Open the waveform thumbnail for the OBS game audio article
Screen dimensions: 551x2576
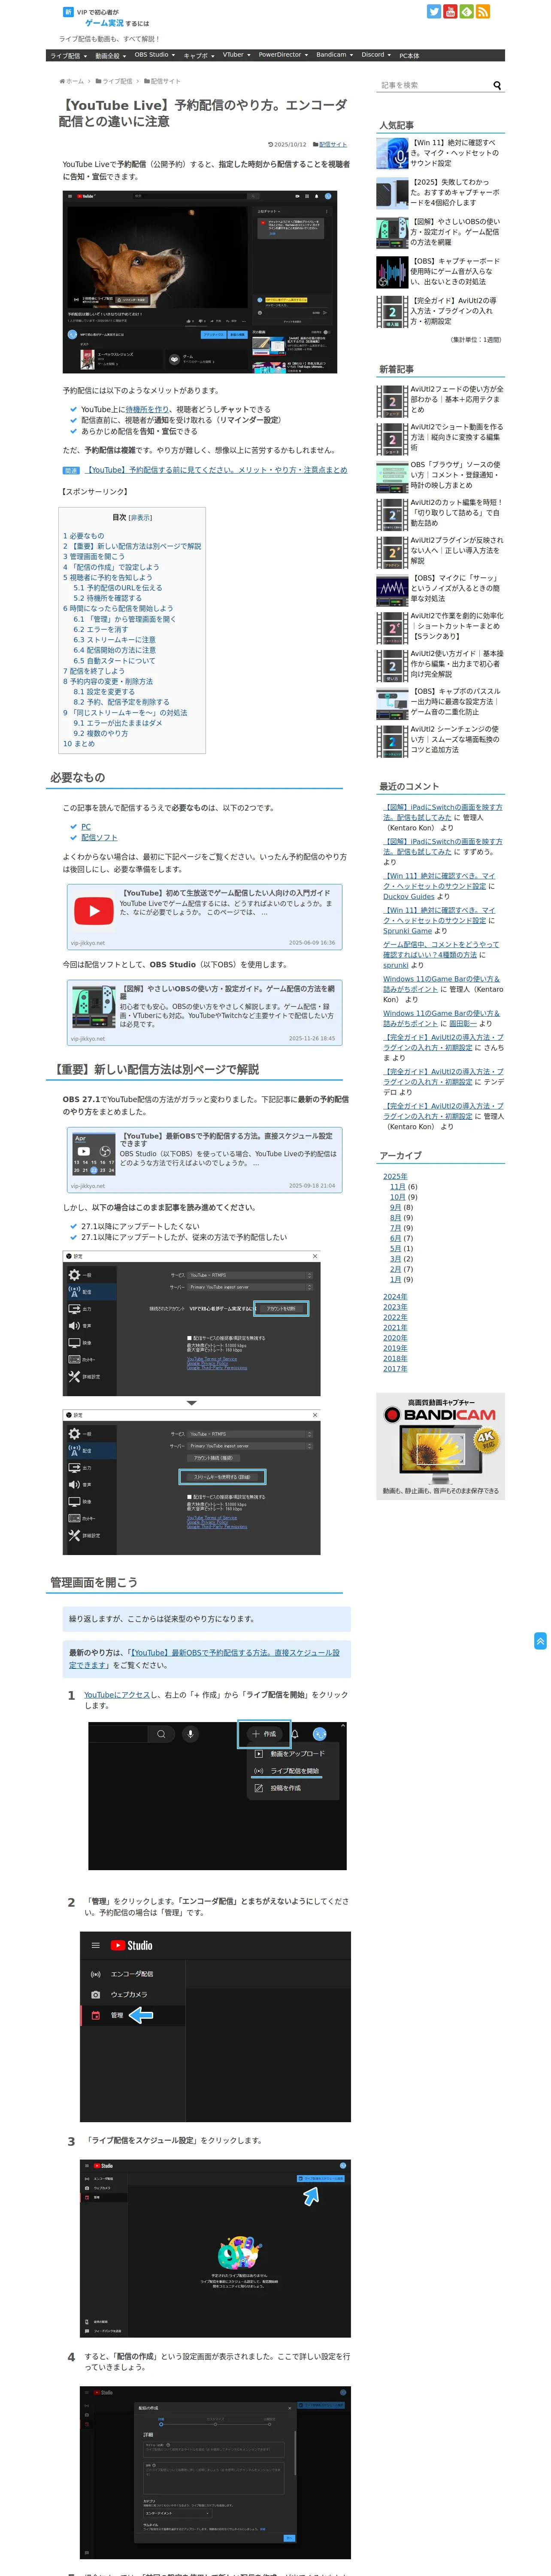pos(392,272)
